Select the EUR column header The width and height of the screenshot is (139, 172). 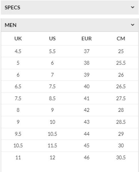86,39
